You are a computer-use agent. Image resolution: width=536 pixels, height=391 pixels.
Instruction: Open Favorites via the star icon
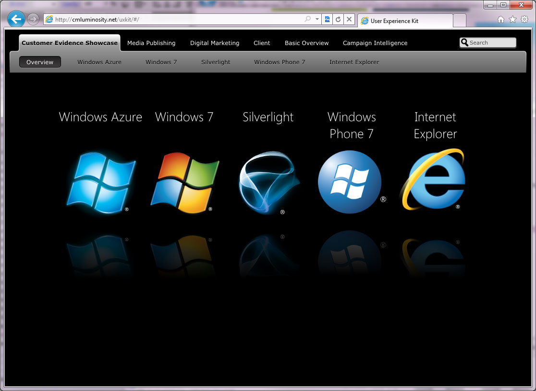click(x=512, y=20)
